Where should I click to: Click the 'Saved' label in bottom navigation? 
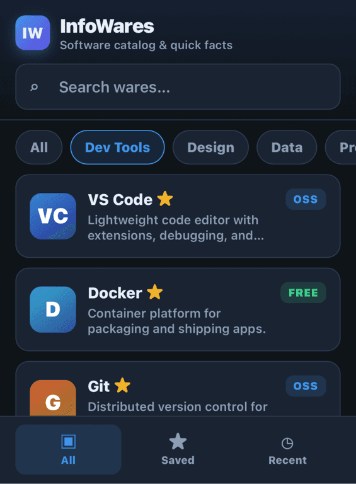point(178,460)
